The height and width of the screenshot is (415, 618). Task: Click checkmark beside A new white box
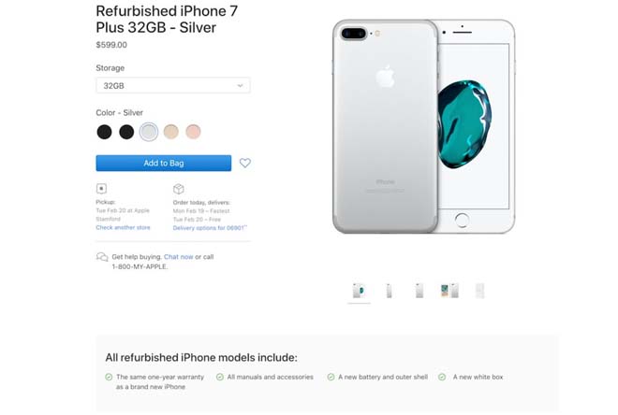[442, 377]
